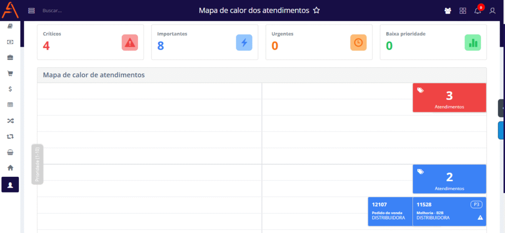Toggle the hamburger sidebar menu
The height and width of the screenshot is (233, 505).
pos(32,10)
